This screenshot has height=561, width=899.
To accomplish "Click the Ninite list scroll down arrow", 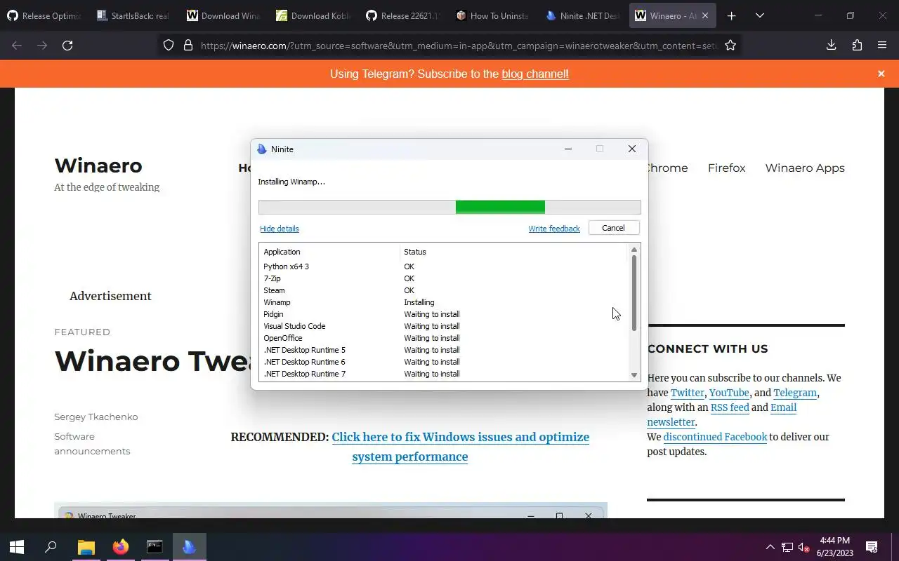I will tap(634, 375).
